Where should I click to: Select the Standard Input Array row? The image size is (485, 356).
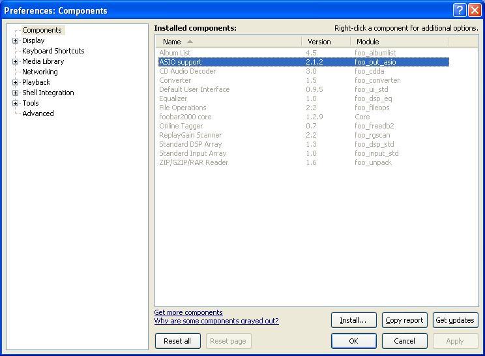303,153
